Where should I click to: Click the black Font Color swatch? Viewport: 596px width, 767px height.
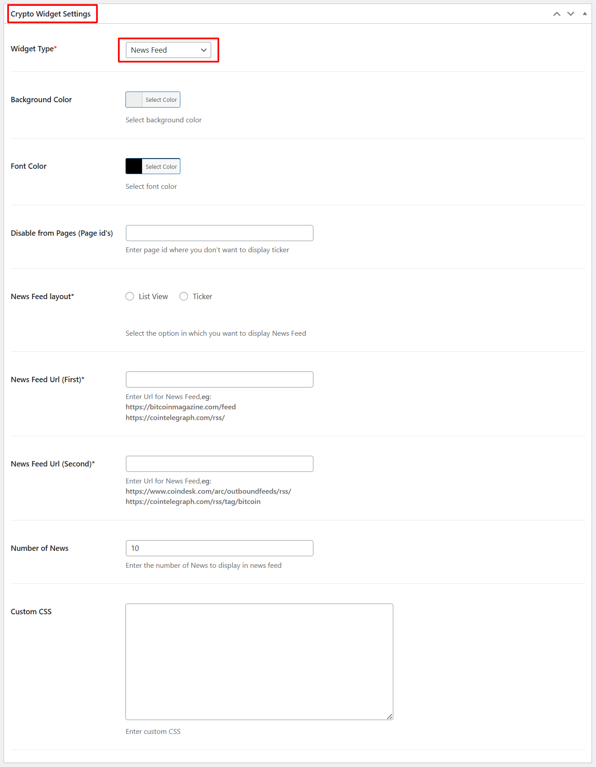(x=134, y=167)
